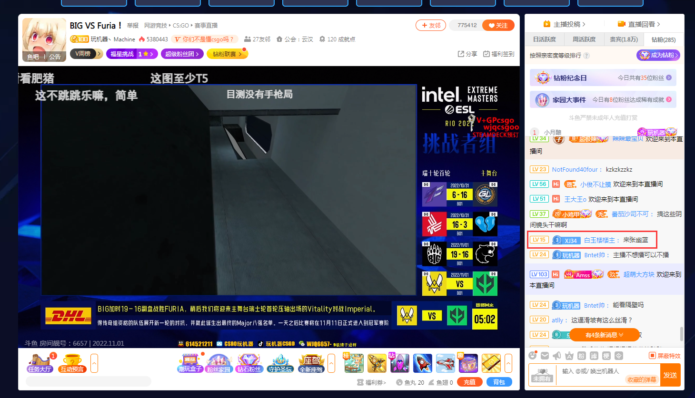Open the 潮玩盒子 icon
Image resolution: width=695 pixels, height=398 pixels.
190,363
